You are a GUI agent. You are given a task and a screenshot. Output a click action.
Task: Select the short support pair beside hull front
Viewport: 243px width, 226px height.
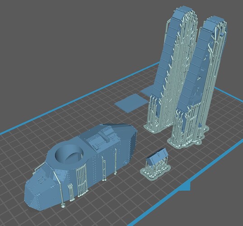71,193
